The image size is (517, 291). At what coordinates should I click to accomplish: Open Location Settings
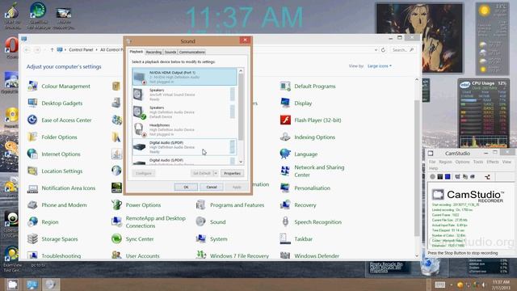tap(55, 171)
